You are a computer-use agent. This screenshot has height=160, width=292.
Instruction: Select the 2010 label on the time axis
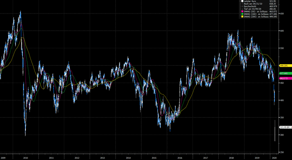[25, 158]
